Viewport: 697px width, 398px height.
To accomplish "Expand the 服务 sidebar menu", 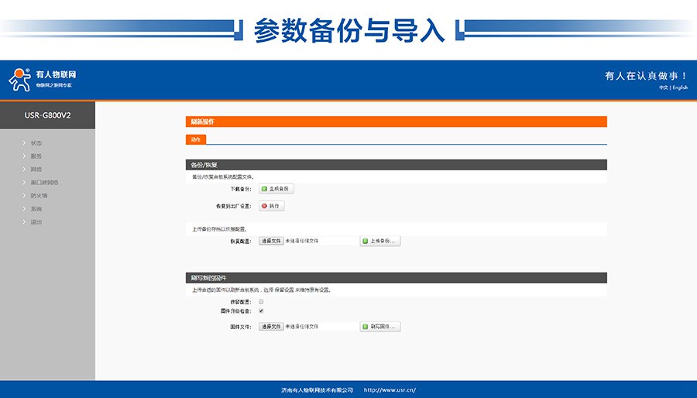I will [36, 156].
